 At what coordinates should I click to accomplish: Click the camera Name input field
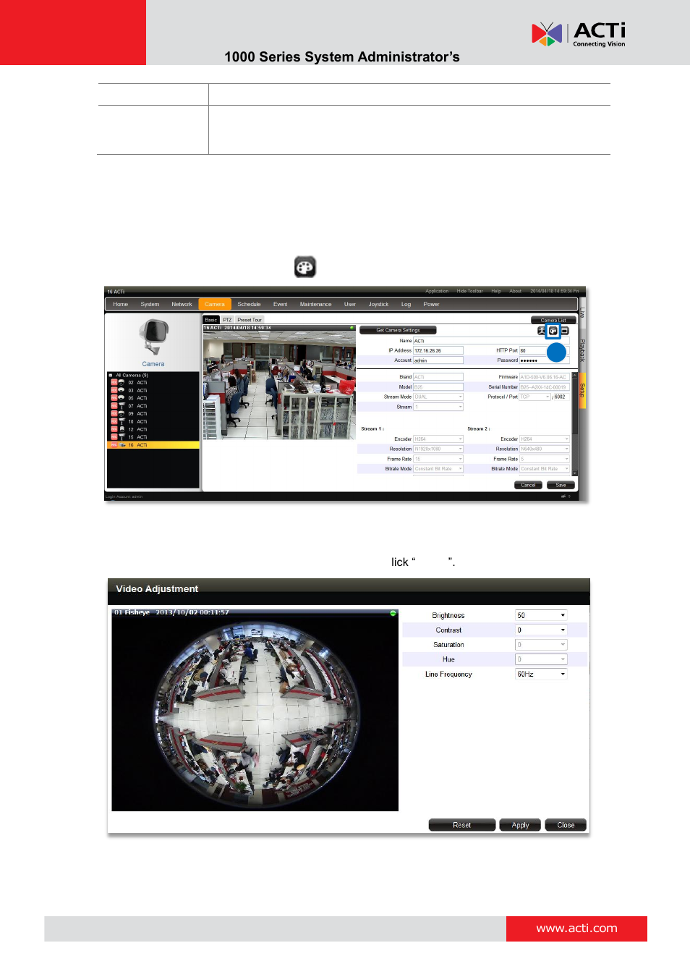(491, 341)
